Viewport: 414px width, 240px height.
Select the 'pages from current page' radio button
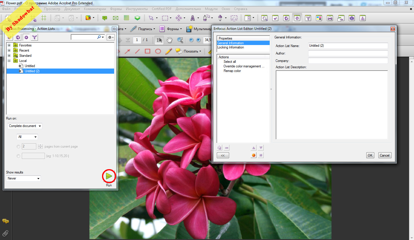coord(18,147)
